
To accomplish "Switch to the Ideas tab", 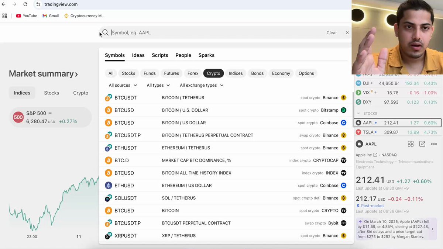I will pyautogui.click(x=138, y=55).
